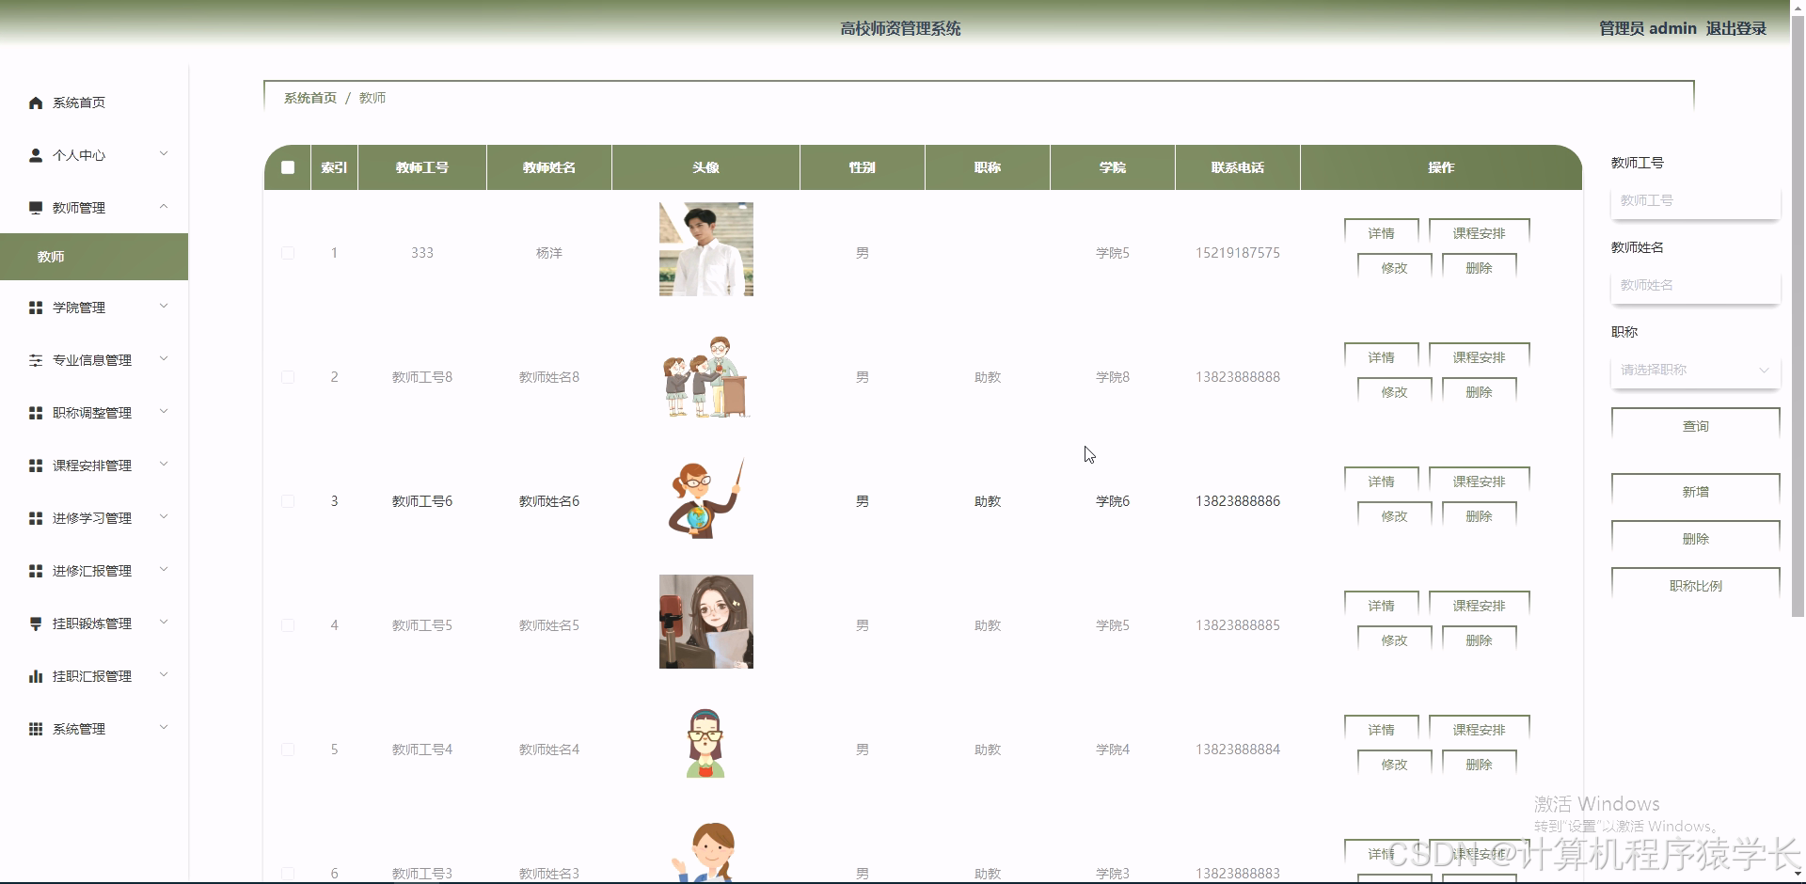Check the row checkbox for 教师工号4

click(x=288, y=750)
